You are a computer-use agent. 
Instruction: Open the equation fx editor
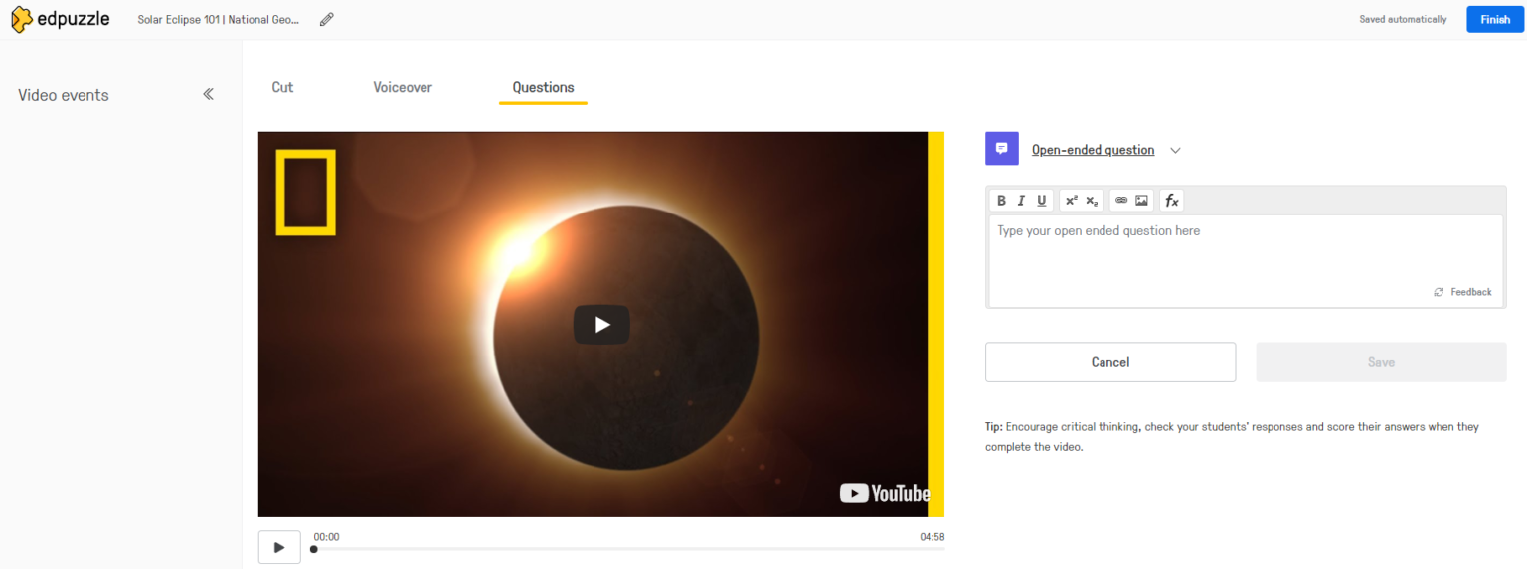point(1171,201)
